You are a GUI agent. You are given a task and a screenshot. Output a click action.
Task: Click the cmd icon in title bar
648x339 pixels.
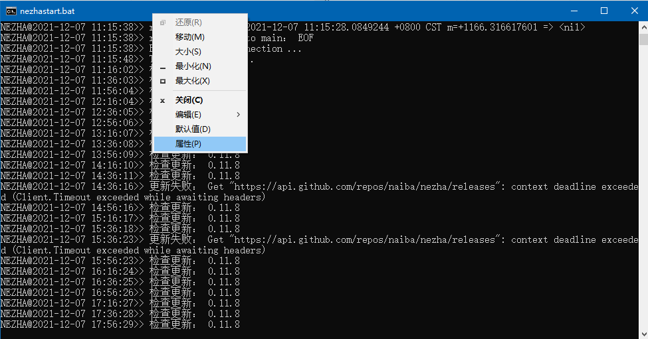tap(11, 11)
